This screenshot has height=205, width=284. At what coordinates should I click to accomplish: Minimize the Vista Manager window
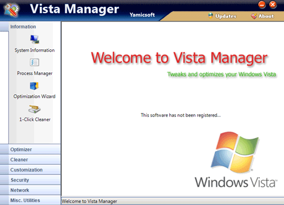click(x=262, y=5)
